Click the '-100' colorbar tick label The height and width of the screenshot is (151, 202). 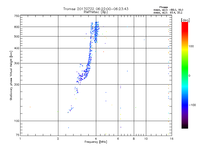coord(192,105)
